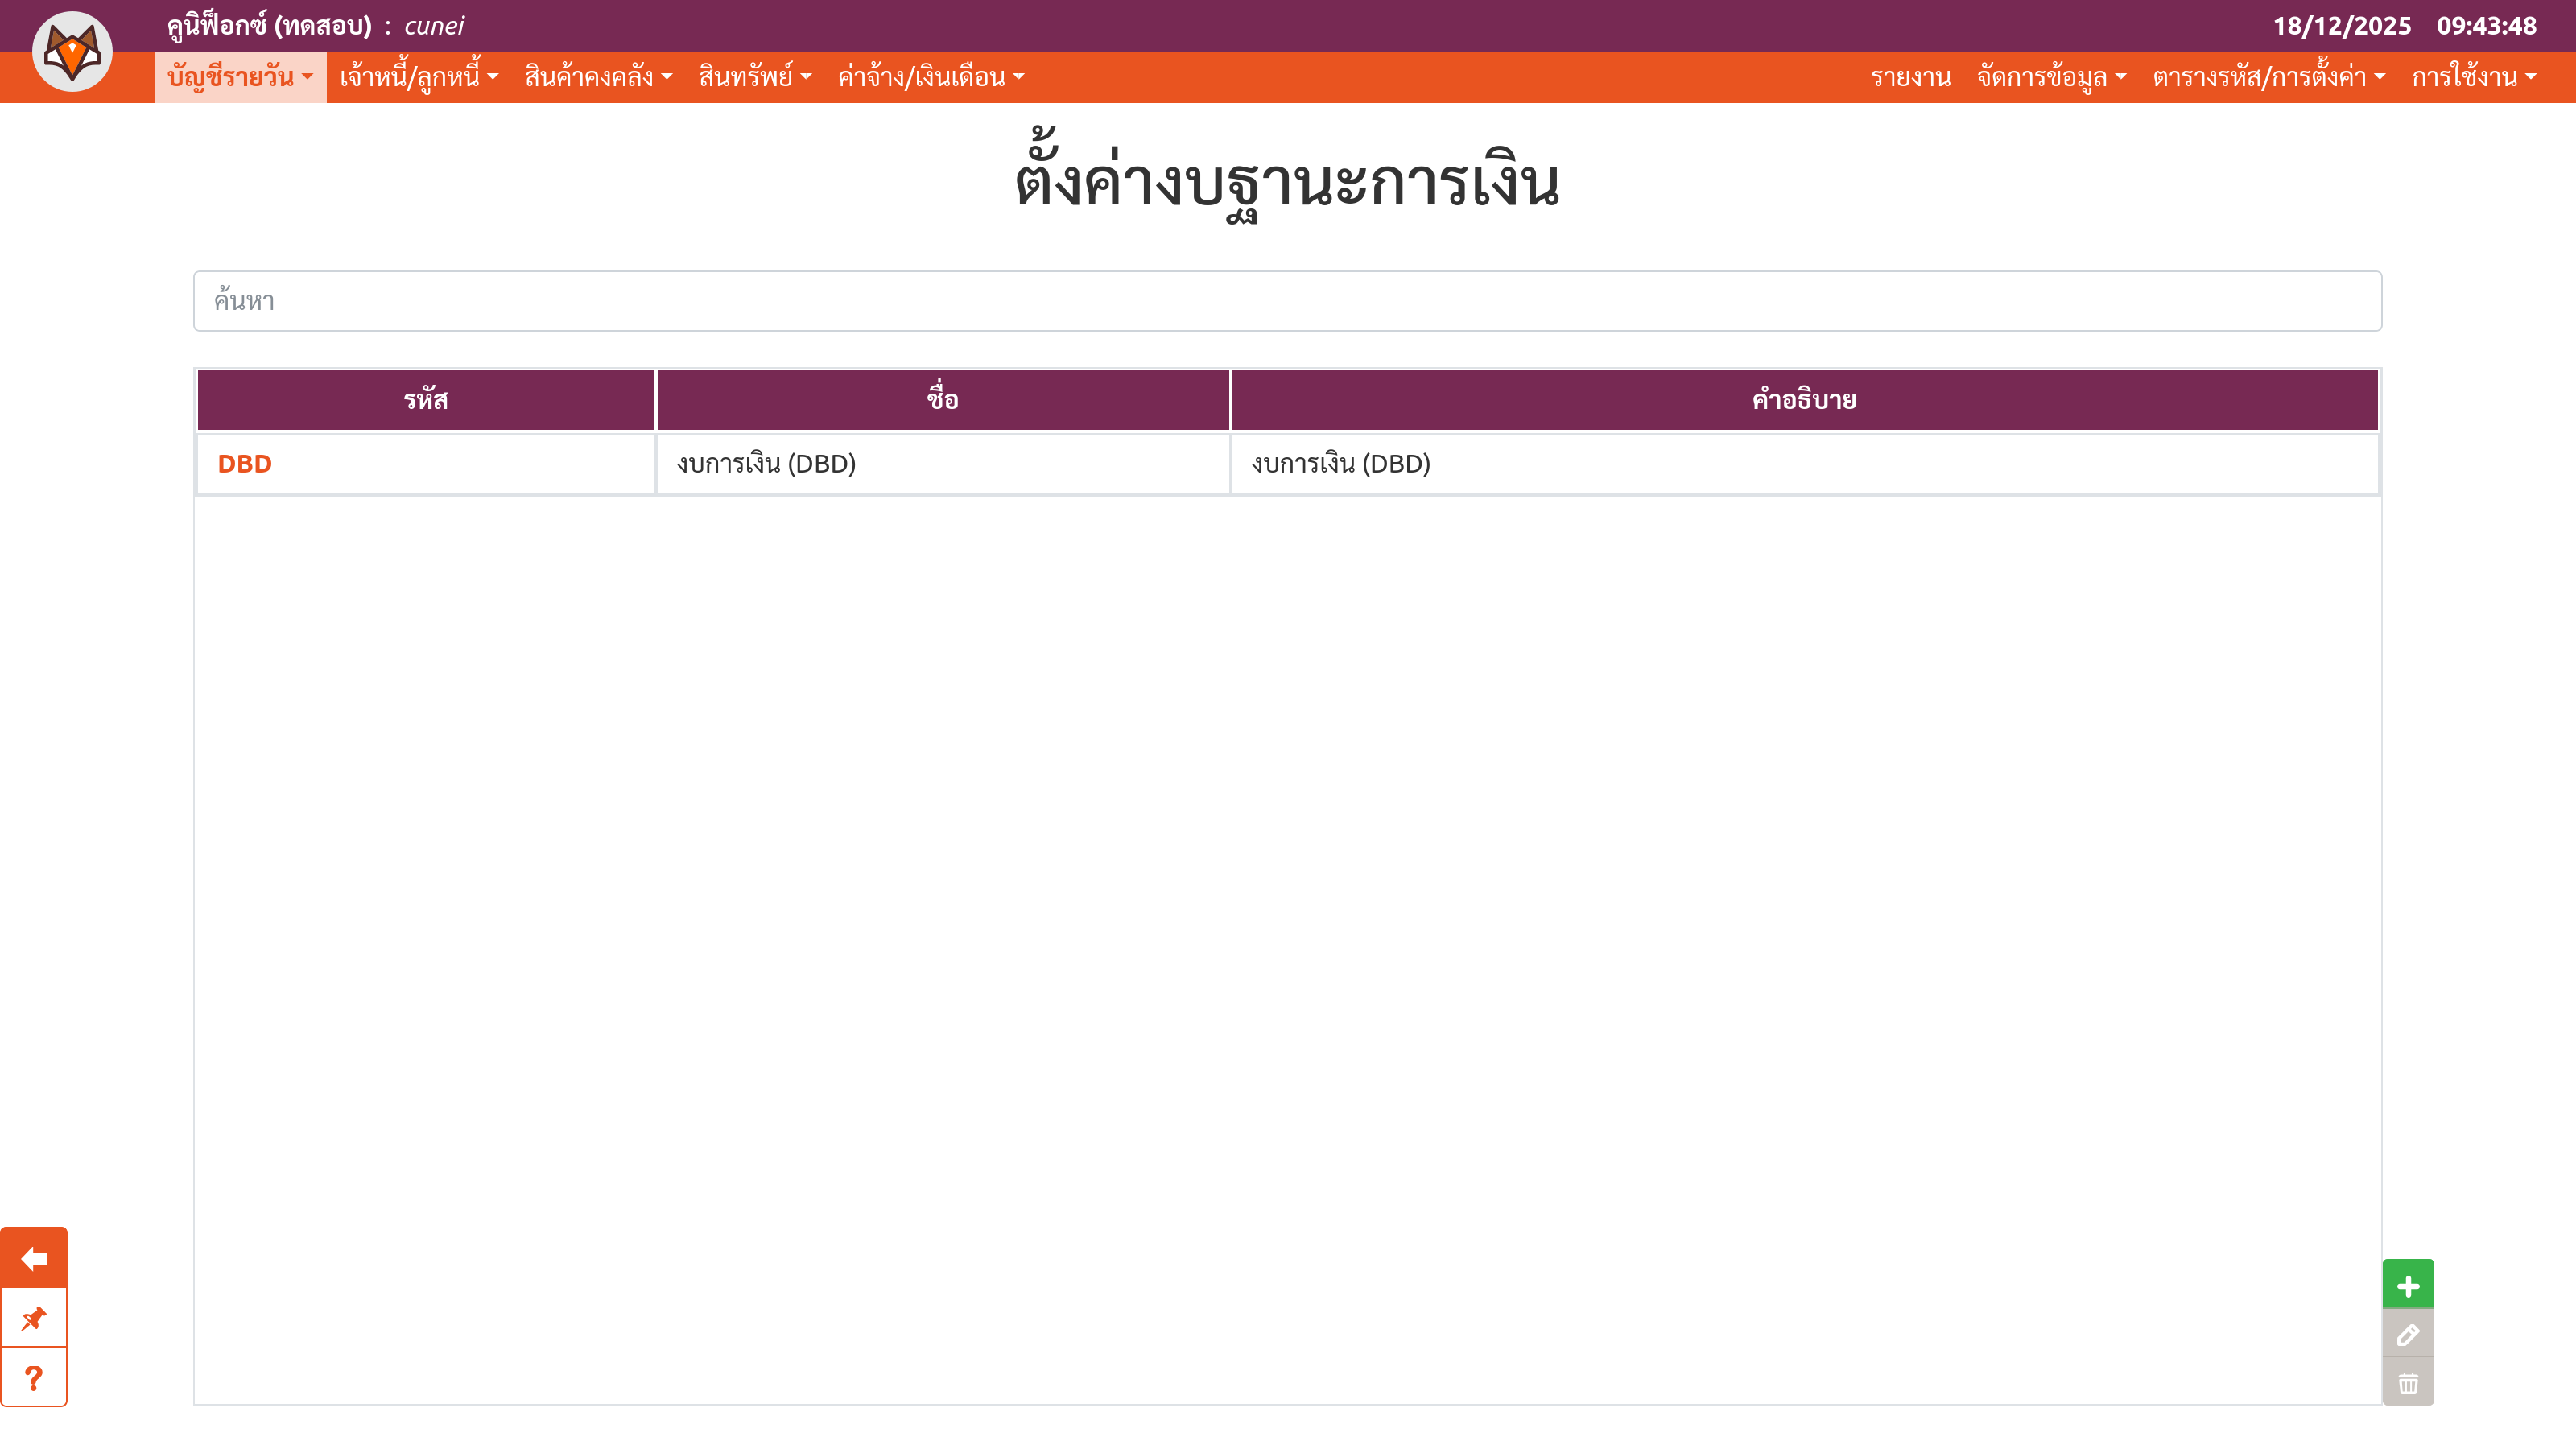The width and height of the screenshot is (2576, 1449).
Task: Open the รายงาน menu item
Action: [x=1910, y=77]
